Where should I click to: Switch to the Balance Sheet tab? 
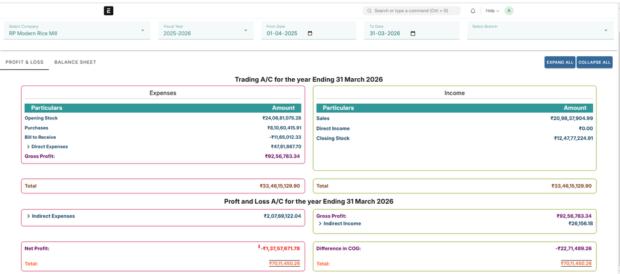[x=75, y=62]
